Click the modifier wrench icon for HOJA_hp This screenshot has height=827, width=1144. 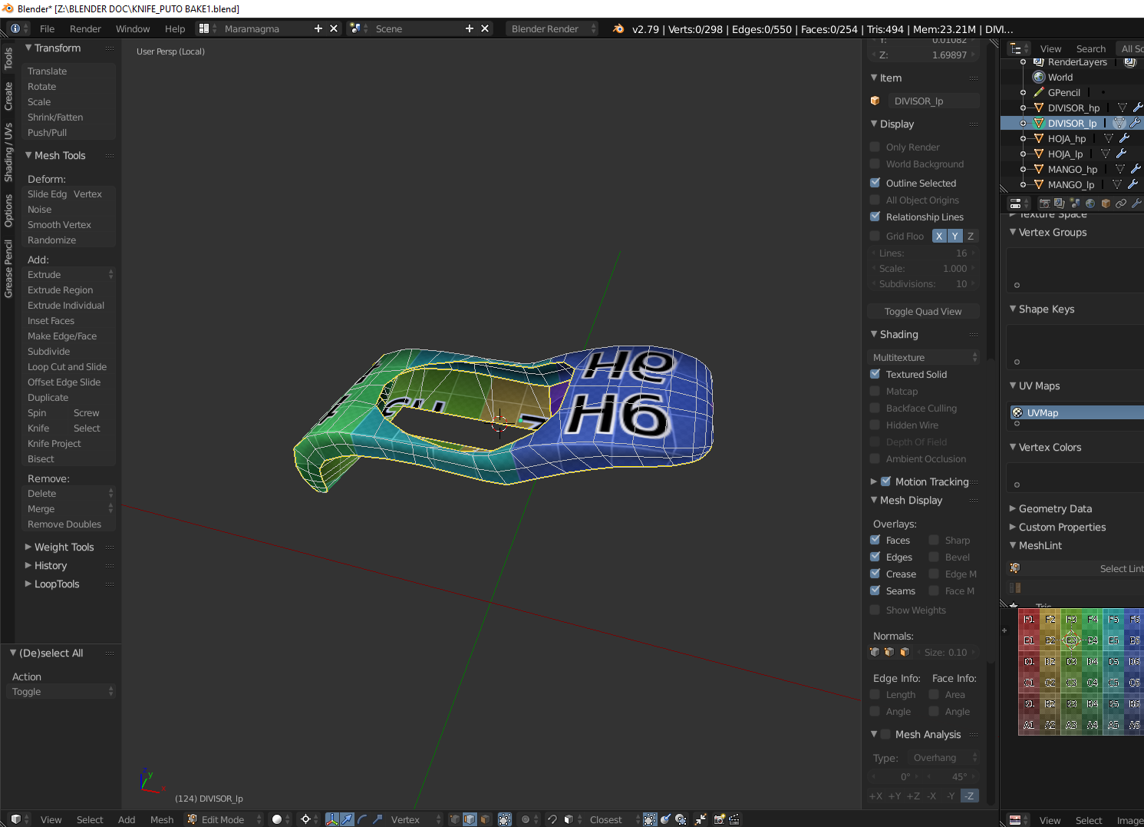click(1124, 138)
